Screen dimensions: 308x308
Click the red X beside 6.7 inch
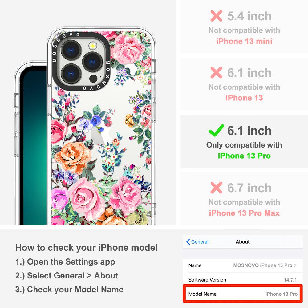click(x=216, y=188)
